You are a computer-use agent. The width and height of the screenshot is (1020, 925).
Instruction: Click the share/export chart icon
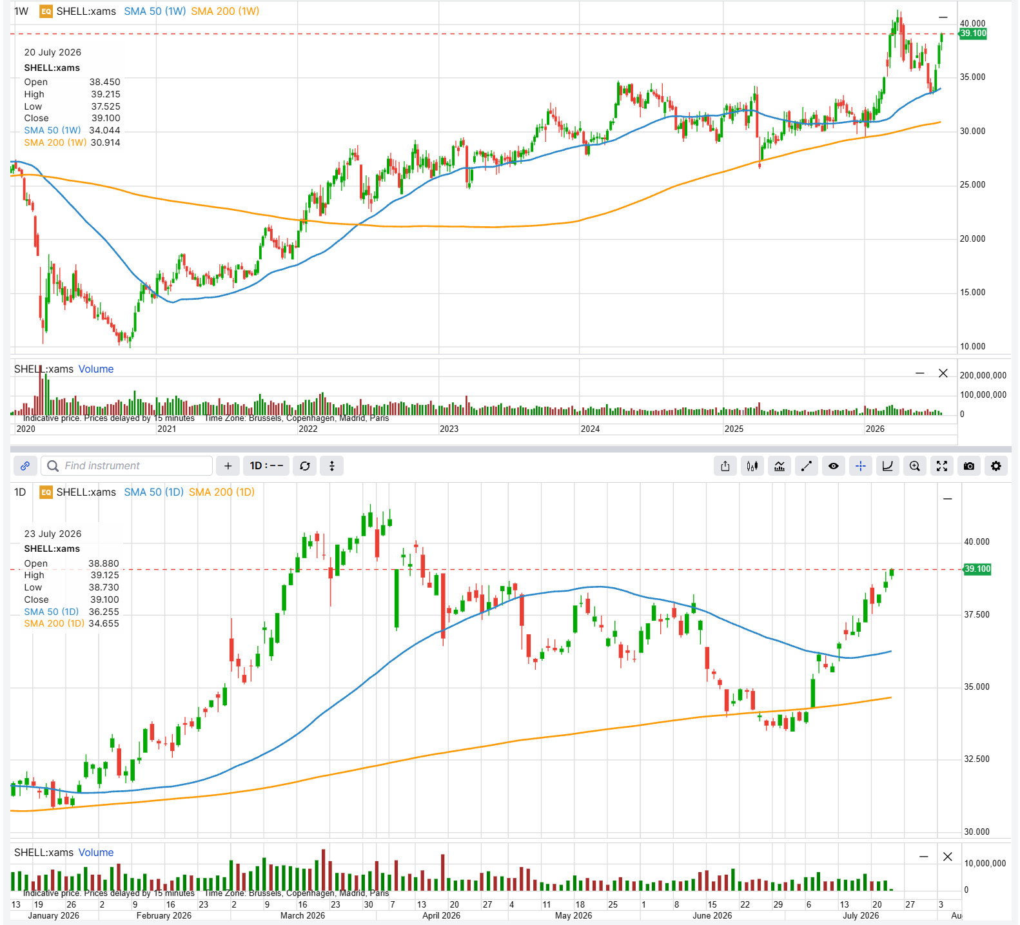click(725, 465)
